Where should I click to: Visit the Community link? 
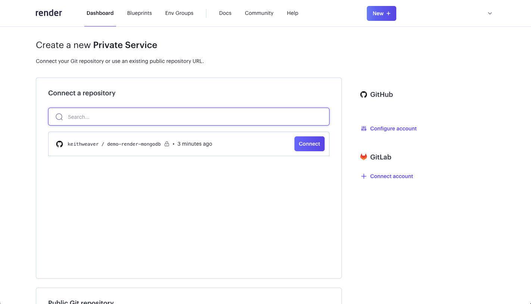click(x=259, y=13)
